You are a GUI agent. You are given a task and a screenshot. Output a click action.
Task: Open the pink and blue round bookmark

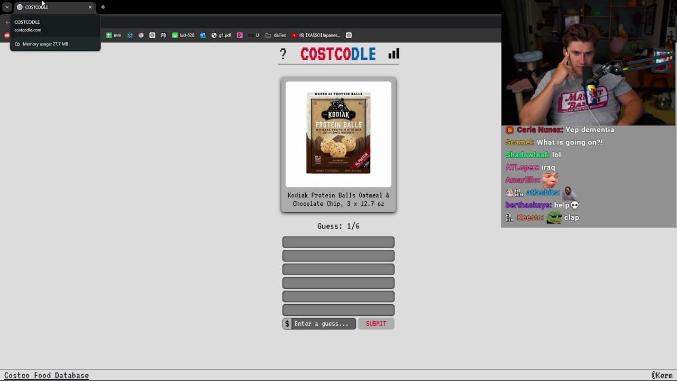coord(141,35)
